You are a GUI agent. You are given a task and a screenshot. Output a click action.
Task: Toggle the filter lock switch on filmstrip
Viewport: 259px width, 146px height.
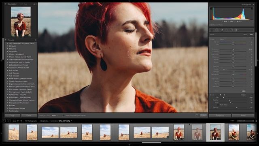(x=256, y=121)
